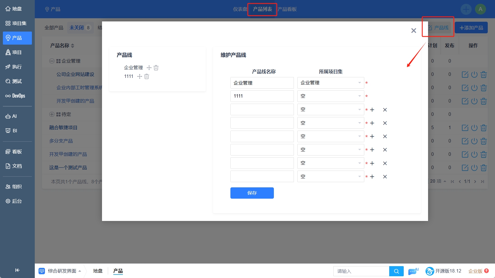495x278 pixels.
Task: Save the product line changes
Action: point(252,193)
